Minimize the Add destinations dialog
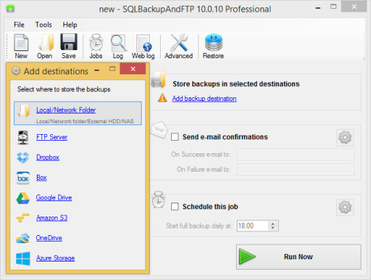This screenshot has height=280, width=371. 97,71
